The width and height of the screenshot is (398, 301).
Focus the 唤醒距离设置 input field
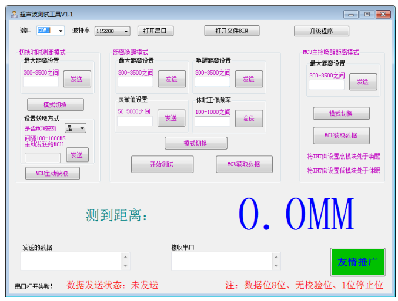(212, 82)
